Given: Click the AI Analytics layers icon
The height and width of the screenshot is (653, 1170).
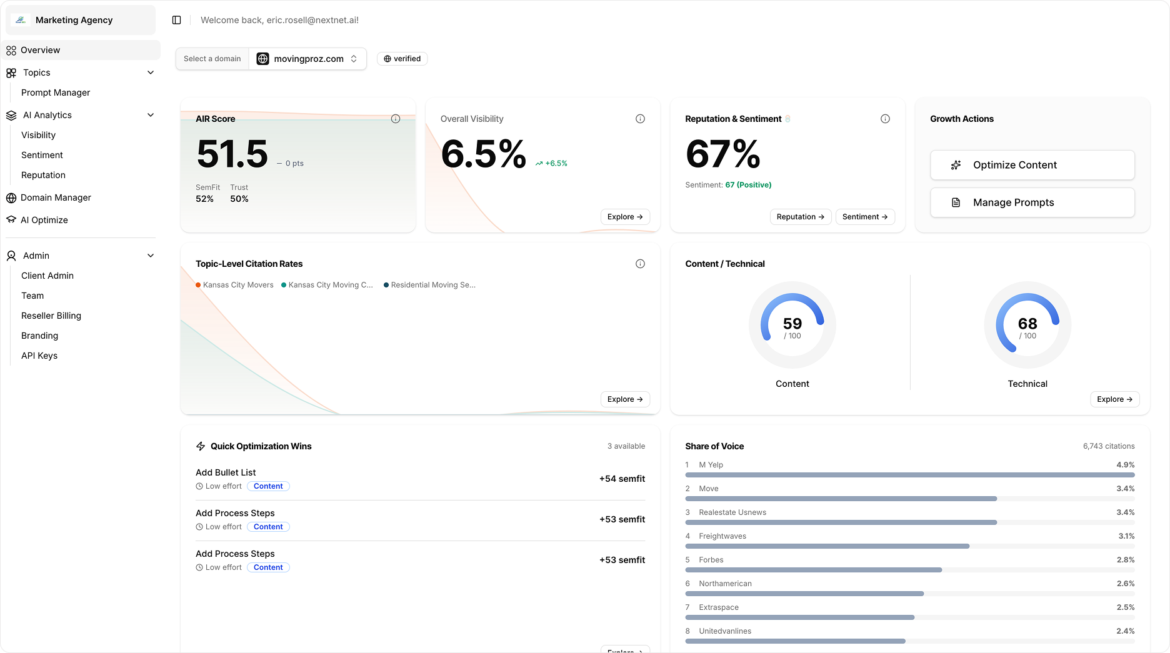Looking at the screenshot, I should tap(11, 116).
